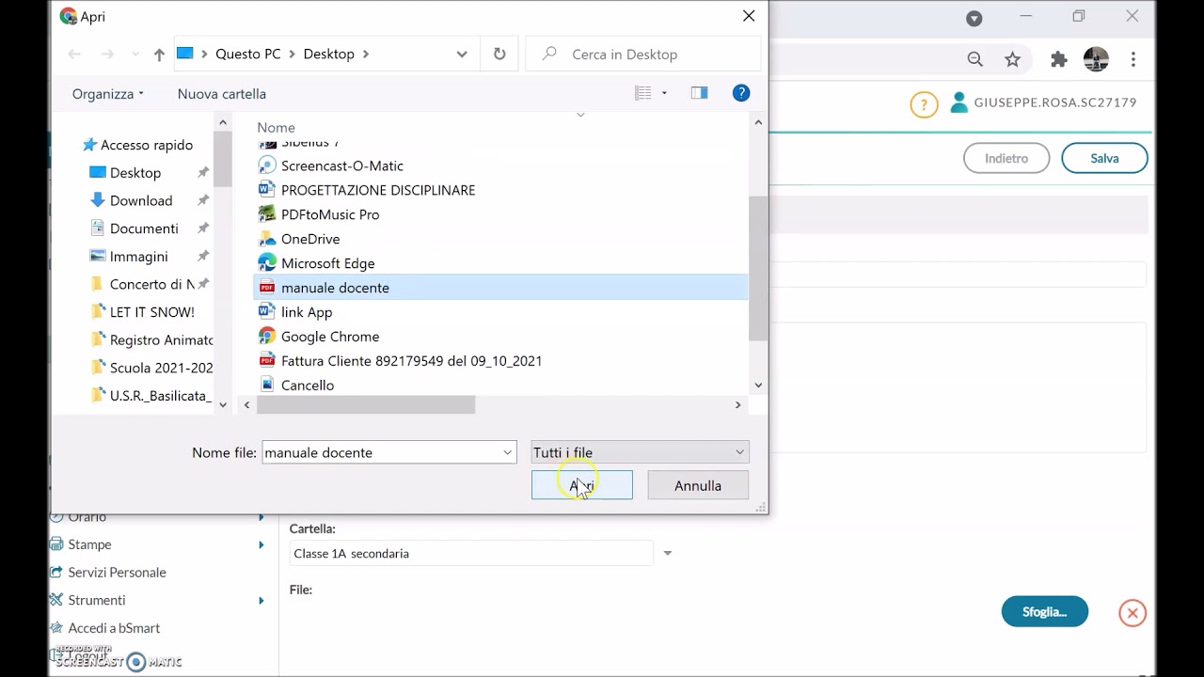Click the Apri button

[582, 485]
